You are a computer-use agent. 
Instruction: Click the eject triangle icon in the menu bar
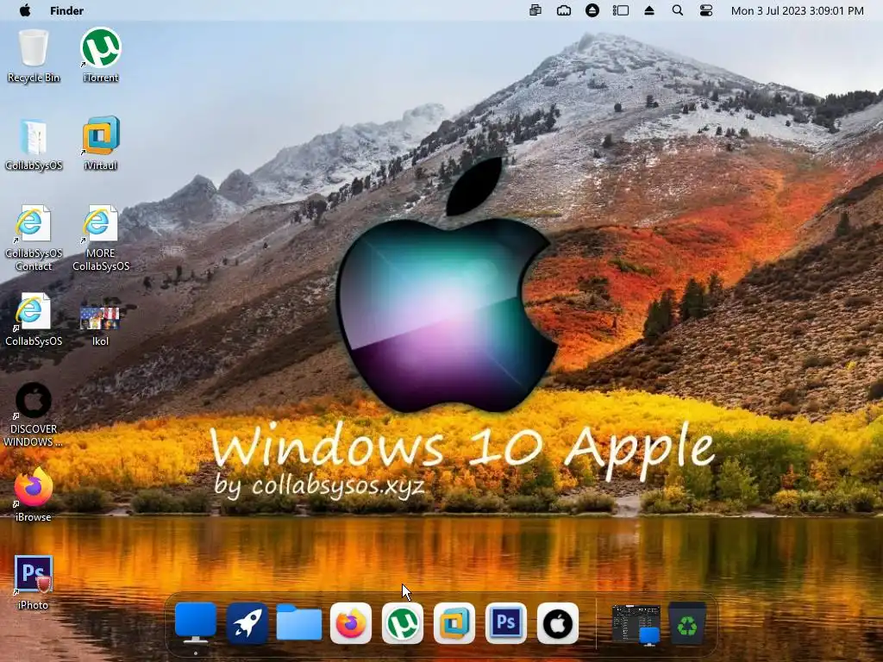coord(649,10)
